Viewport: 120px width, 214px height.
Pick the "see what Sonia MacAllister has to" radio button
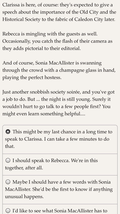(x=8, y=211)
